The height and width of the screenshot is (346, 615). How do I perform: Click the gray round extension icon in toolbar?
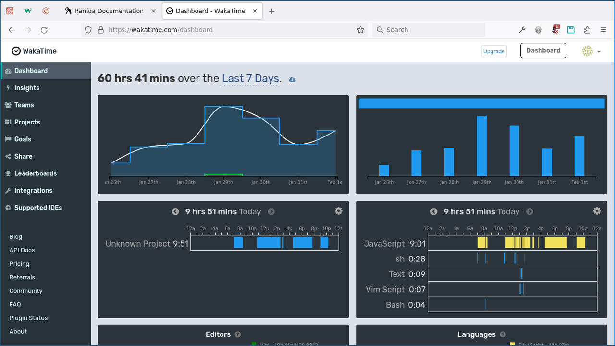point(539,30)
